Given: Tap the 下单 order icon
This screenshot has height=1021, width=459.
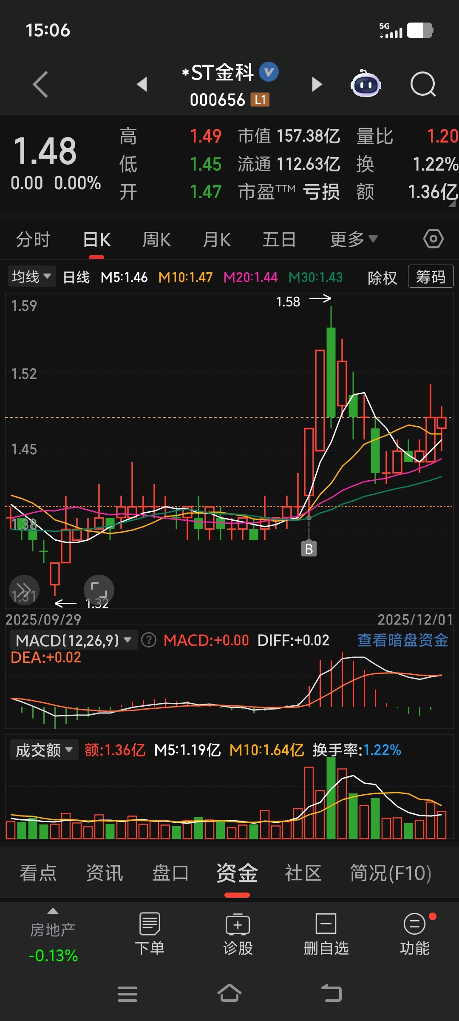Looking at the screenshot, I should [x=150, y=934].
